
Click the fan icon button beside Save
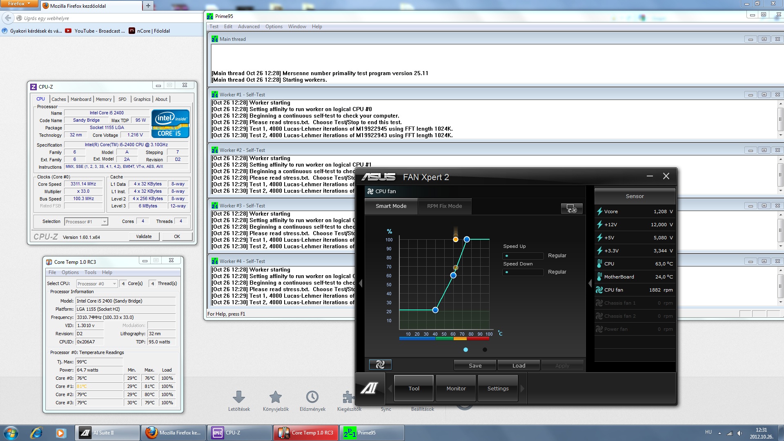380,365
